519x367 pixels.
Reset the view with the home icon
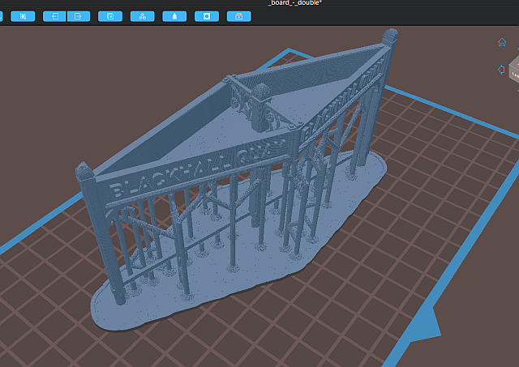502,42
